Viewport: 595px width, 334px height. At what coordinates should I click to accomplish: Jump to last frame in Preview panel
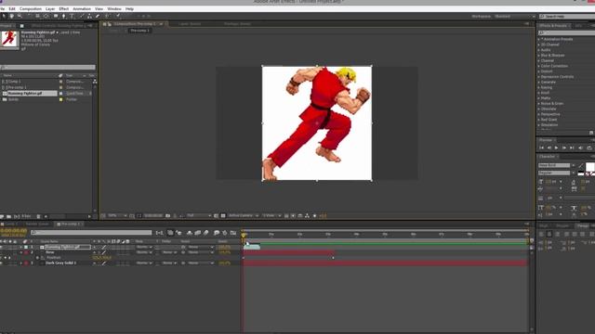point(572,148)
